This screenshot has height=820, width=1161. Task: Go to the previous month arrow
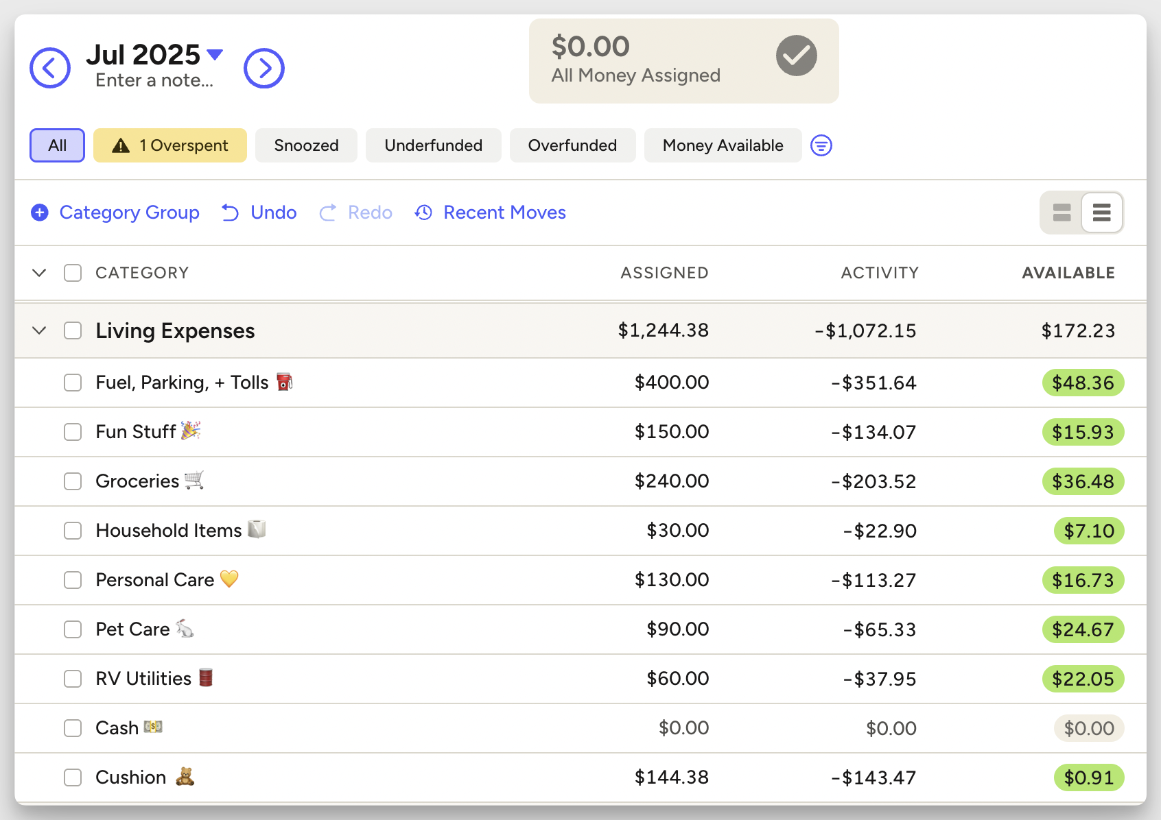click(50, 68)
